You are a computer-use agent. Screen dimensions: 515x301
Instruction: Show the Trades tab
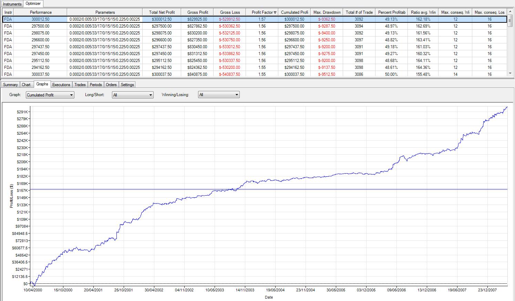click(x=80, y=85)
